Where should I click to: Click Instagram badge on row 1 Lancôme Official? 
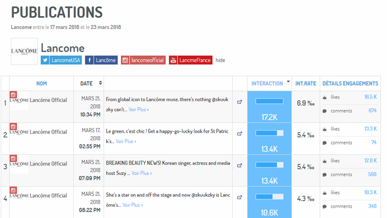(13, 95)
